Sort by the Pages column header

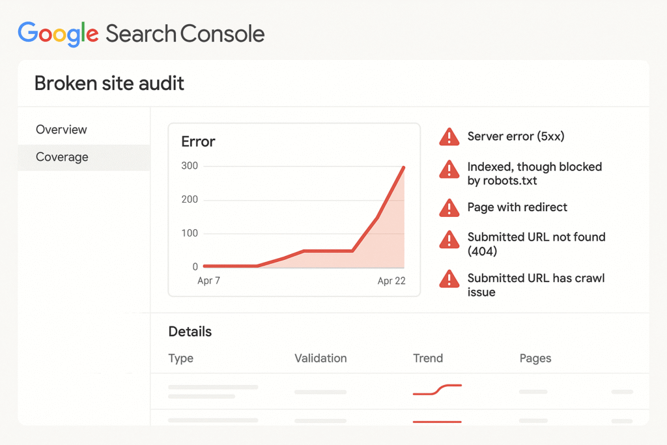535,358
